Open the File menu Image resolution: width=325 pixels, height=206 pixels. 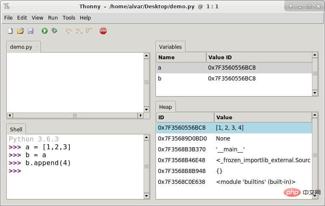(x=8, y=18)
